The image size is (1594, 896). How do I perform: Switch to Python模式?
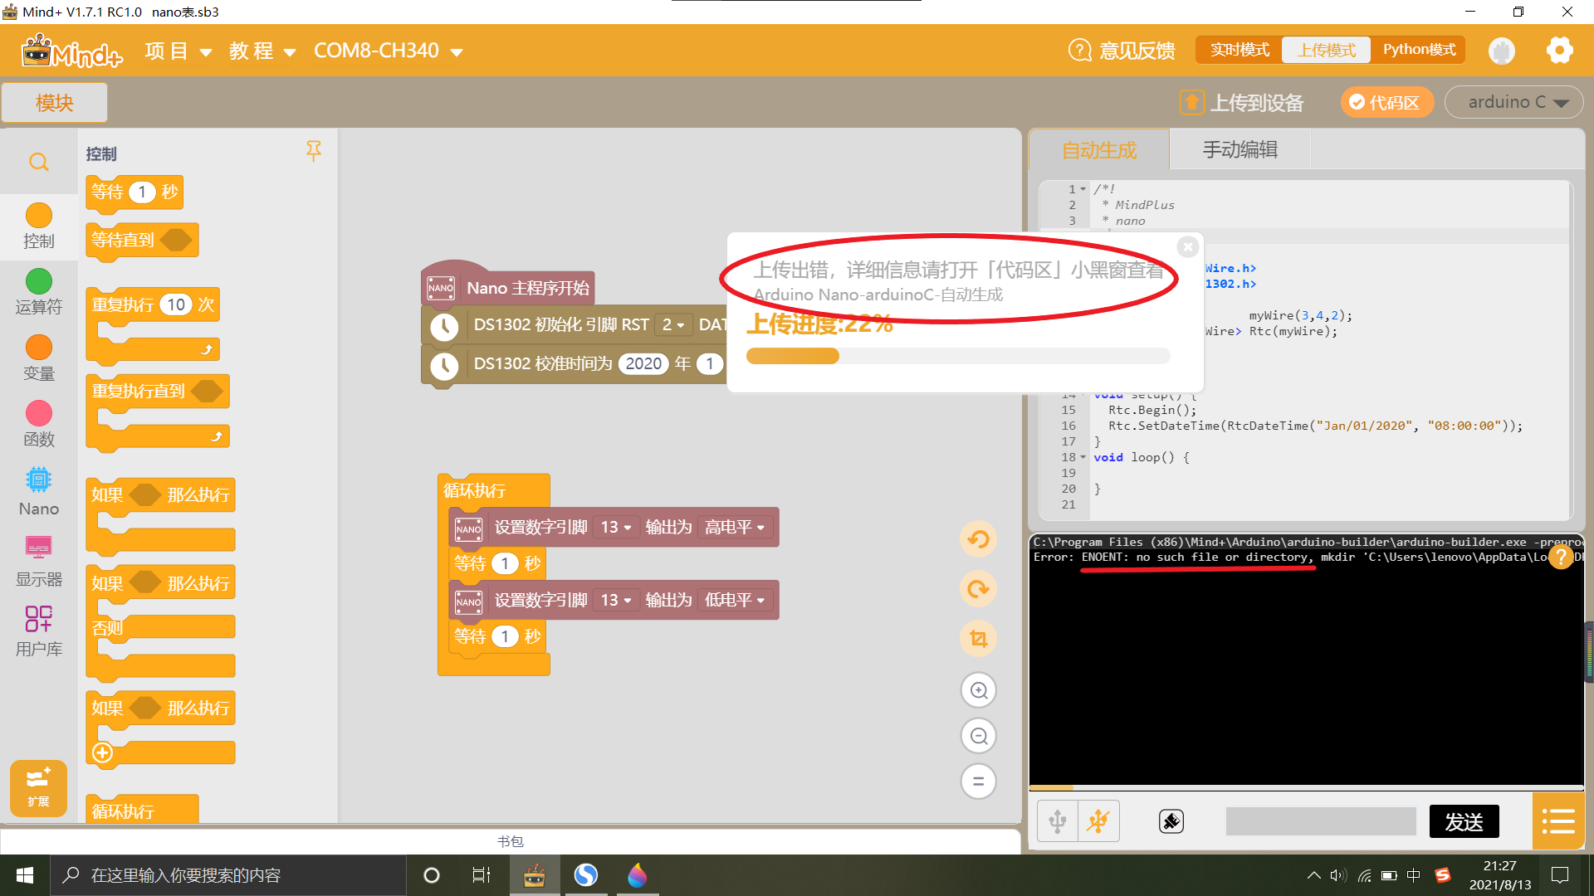coord(1419,50)
